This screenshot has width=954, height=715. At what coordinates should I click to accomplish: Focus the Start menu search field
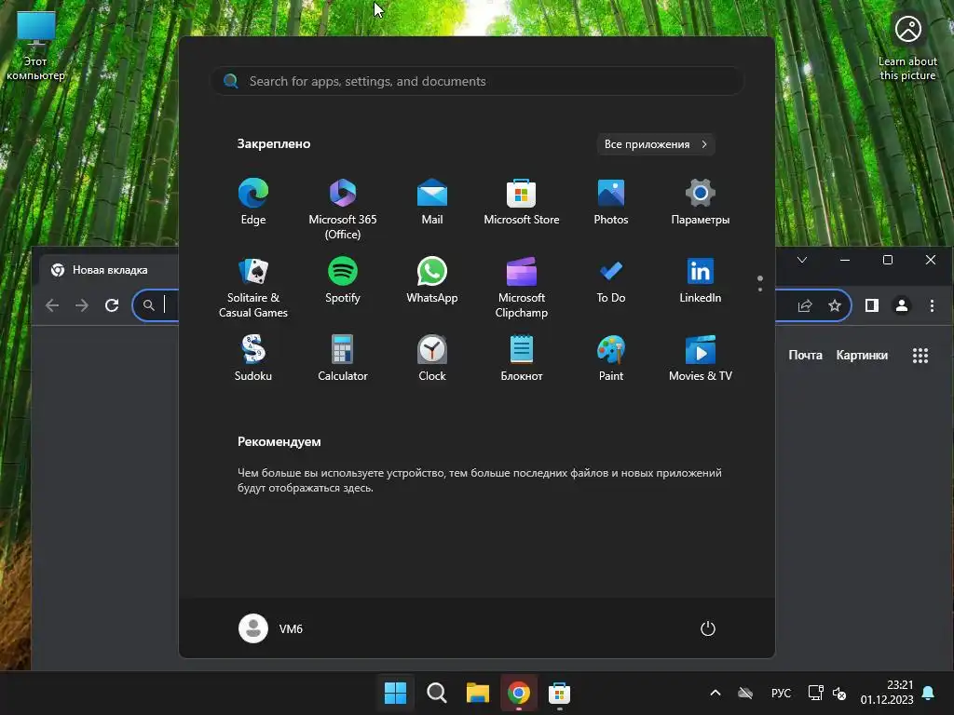pyautogui.click(x=477, y=81)
